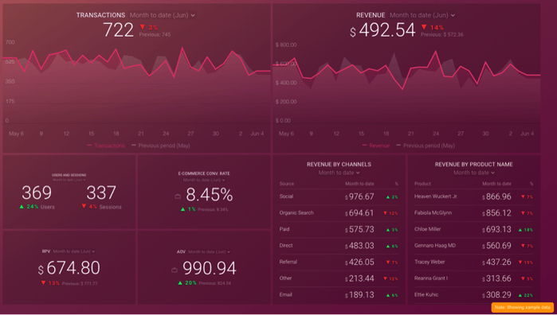The image size is (557, 315).
Task: Select the Heaven Wuckert Jr. product row
Action: (x=474, y=196)
